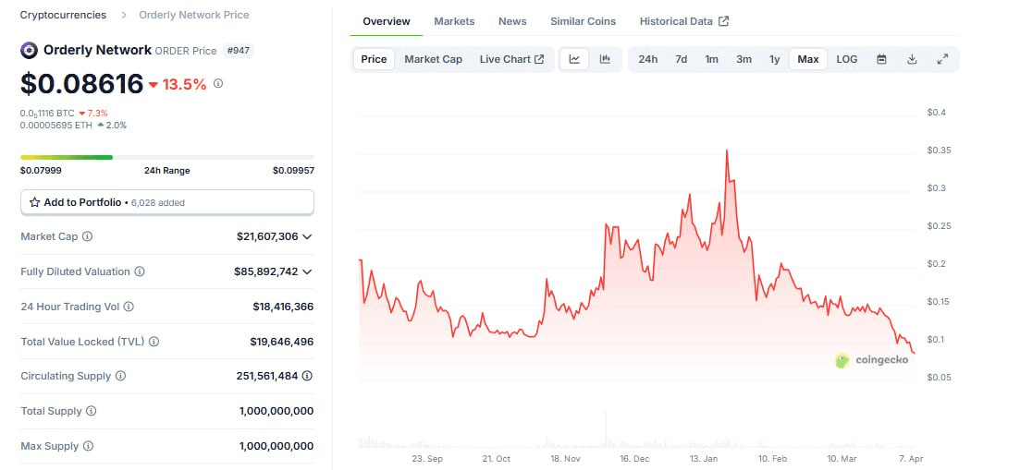Expand the Fully Diluted Valuation chevron

(308, 271)
